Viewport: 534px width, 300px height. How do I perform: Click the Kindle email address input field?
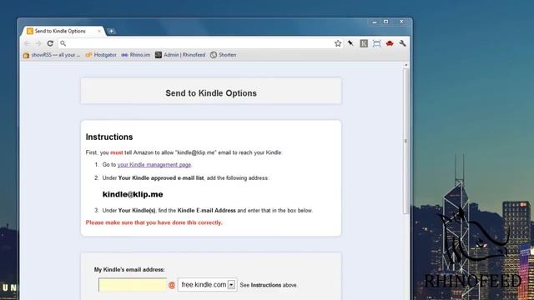coord(133,285)
